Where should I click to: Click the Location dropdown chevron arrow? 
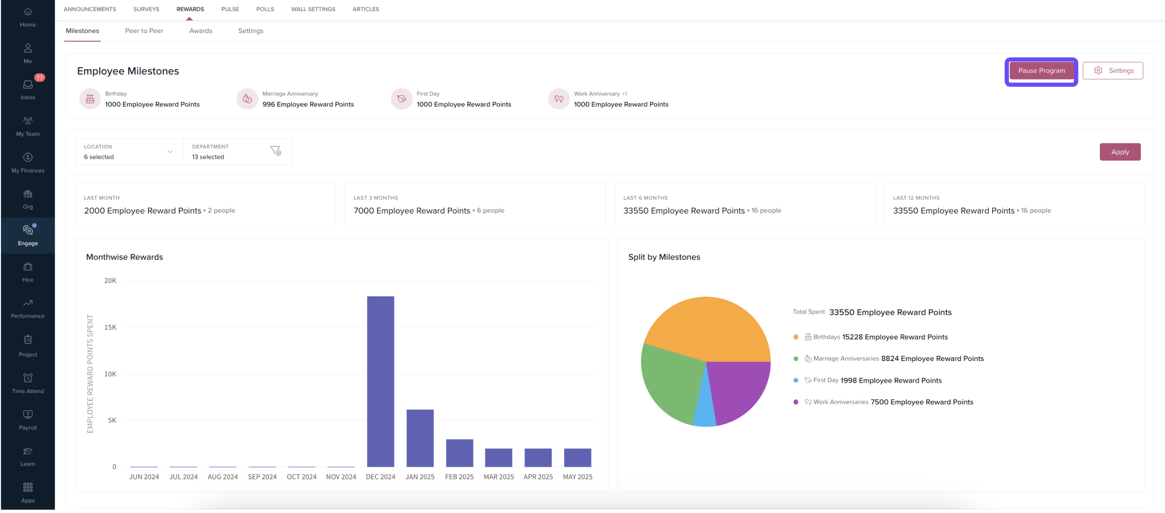click(x=170, y=152)
